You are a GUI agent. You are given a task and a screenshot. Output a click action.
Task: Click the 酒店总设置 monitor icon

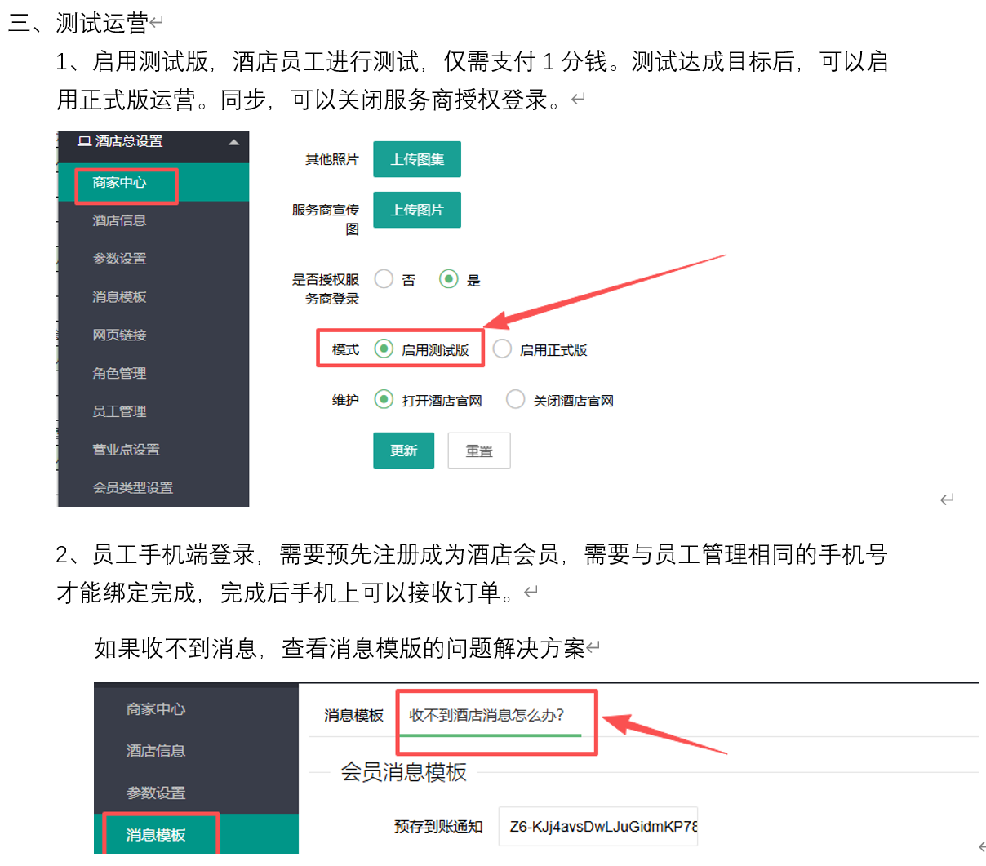84,141
